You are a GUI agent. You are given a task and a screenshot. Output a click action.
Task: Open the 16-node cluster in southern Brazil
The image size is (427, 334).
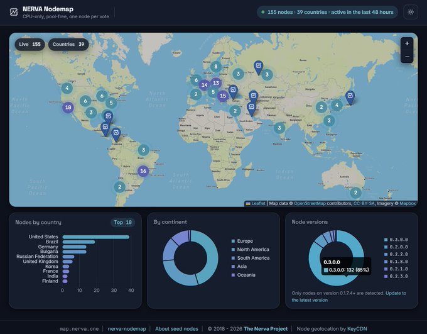tap(143, 171)
